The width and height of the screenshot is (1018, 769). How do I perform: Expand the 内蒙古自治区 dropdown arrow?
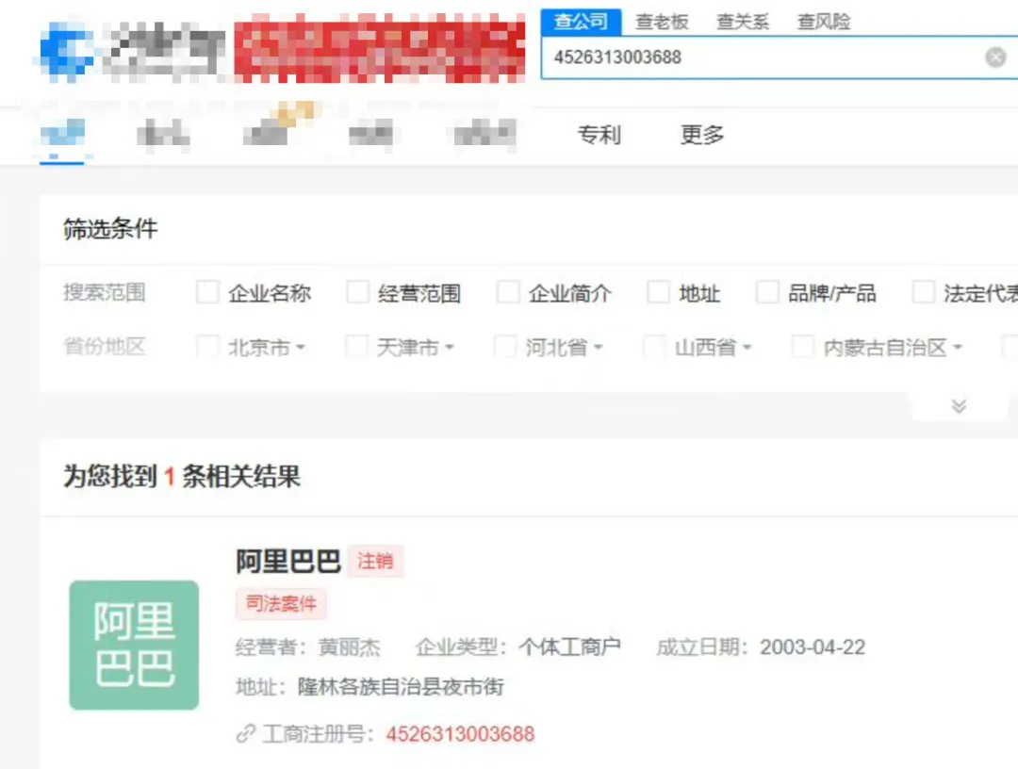click(x=957, y=348)
